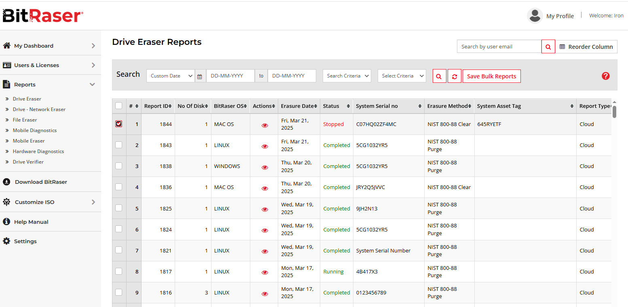Open Hardware Diagnostics submenu item
Image resolution: width=628 pixels, height=307 pixels.
[38, 151]
